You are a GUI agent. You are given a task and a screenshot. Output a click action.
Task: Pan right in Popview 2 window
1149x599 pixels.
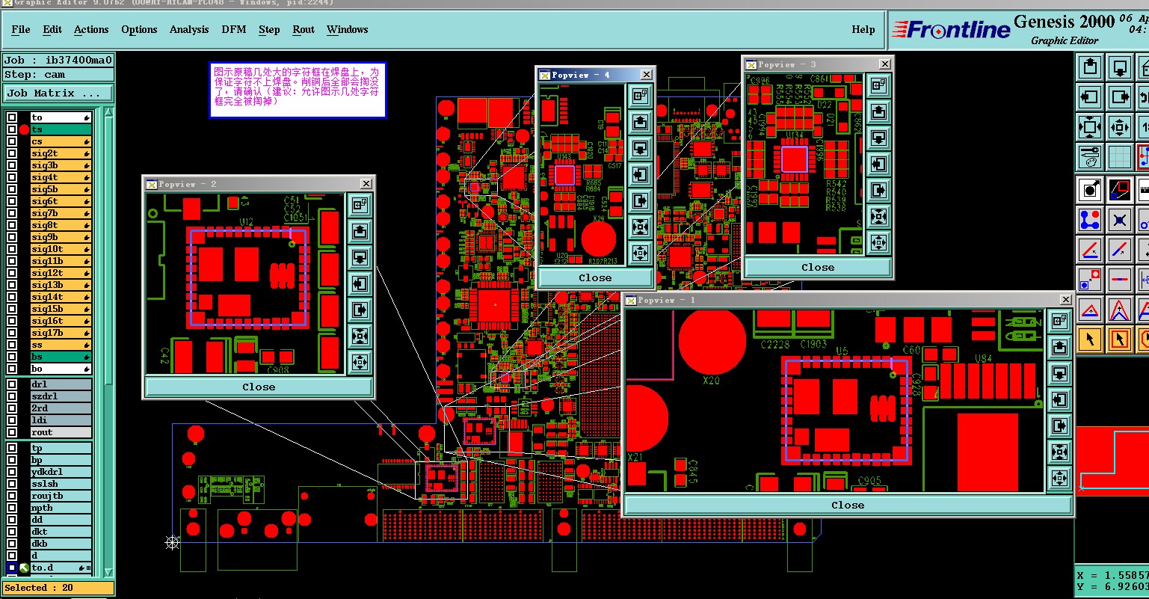(x=360, y=310)
